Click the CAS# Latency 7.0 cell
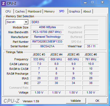 pos(39,64)
